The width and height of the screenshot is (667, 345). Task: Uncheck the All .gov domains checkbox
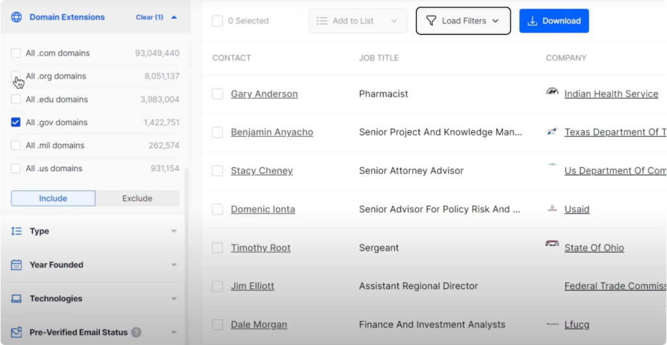pos(16,122)
